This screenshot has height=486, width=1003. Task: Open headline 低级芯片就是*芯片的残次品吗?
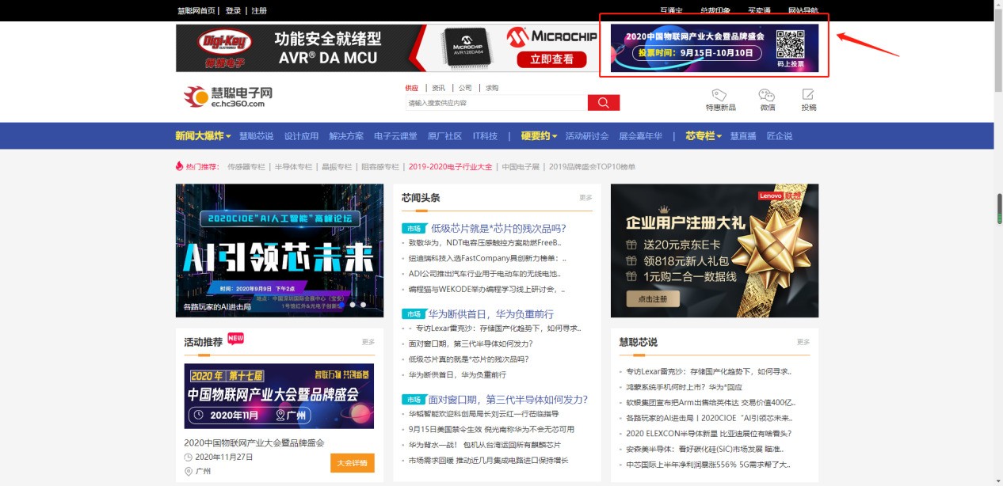[498, 228]
